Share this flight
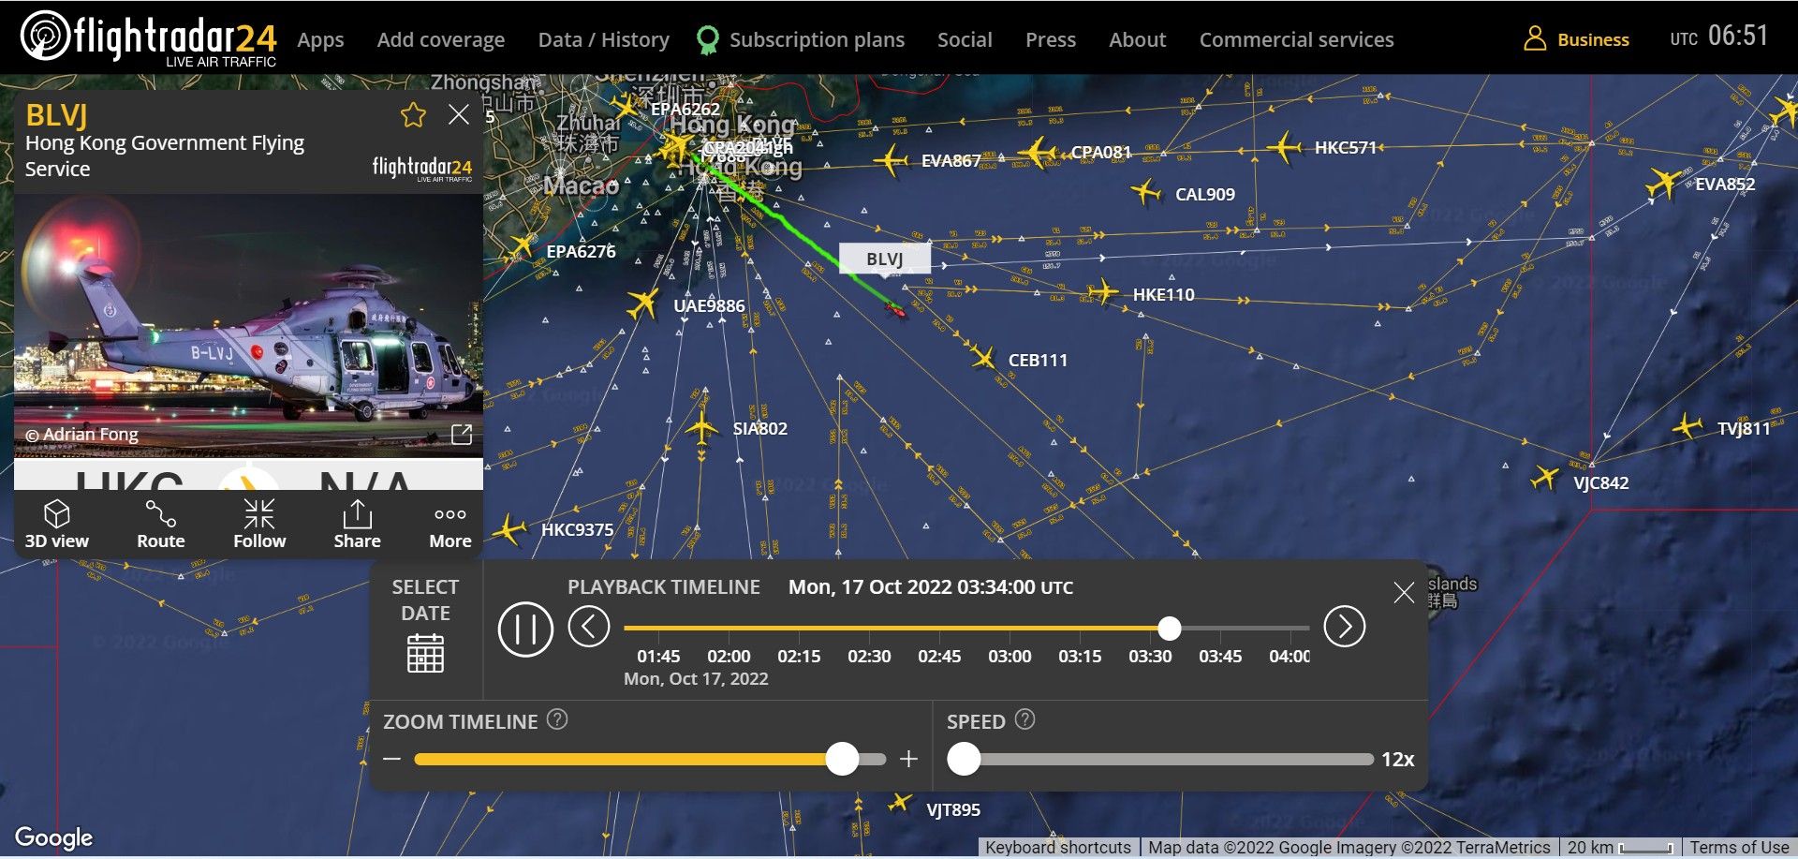 (357, 524)
